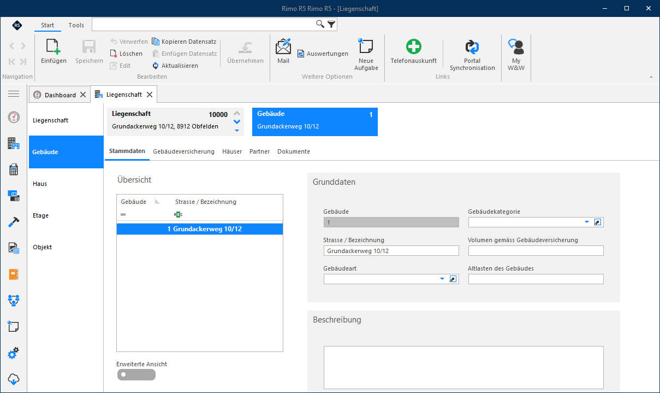This screenshot has height=393, width=660.
Task: Click Kopieren Datensatz
Action: (x=184, y=42)
